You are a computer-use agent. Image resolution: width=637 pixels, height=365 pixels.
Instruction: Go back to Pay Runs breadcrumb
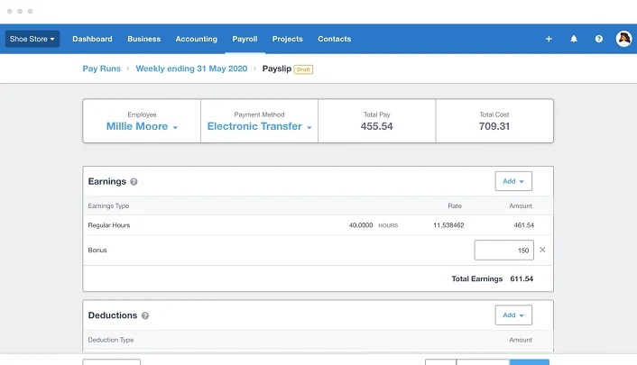pyautogui.click(x=102, y=68)
